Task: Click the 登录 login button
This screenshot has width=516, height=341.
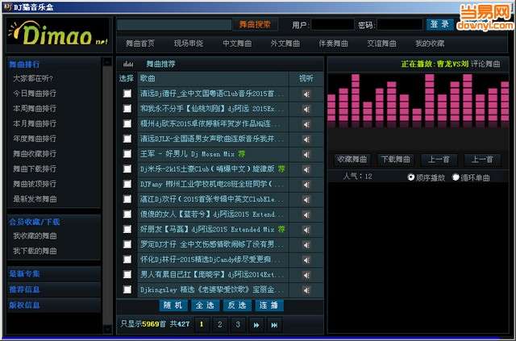Action: [439, 24]
